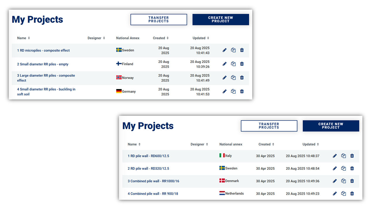The height and width of the screenshot is (210, 375).
Task: Open '2 RD pile wall - RD320/12.5' project
Action: 148,169
